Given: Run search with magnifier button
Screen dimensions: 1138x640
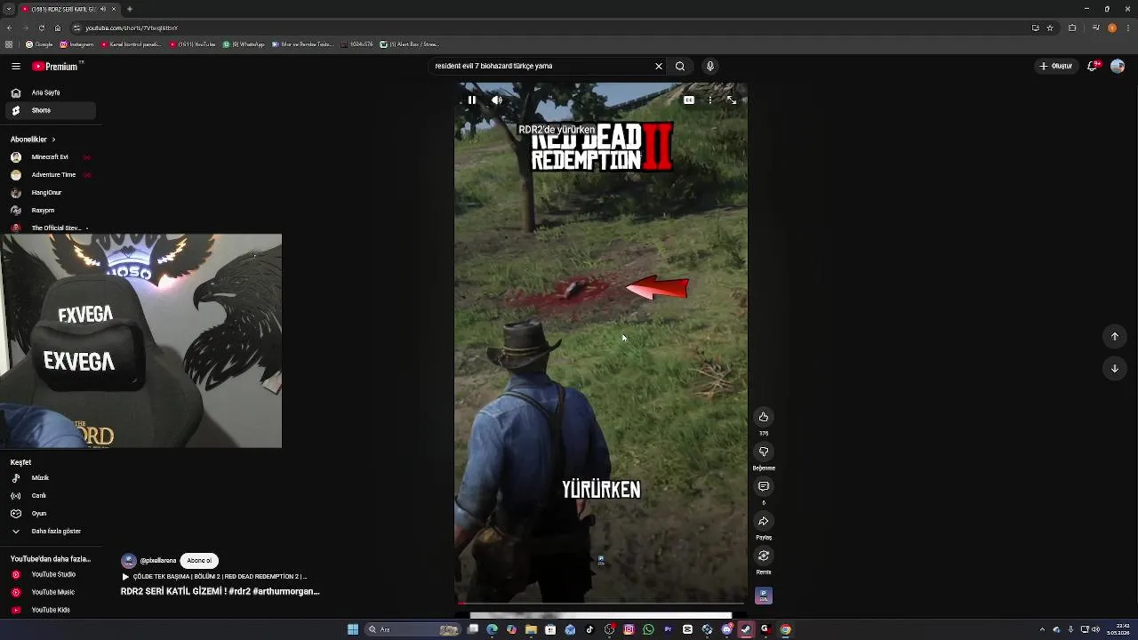Looking at the screenshot, I should 680,66.
